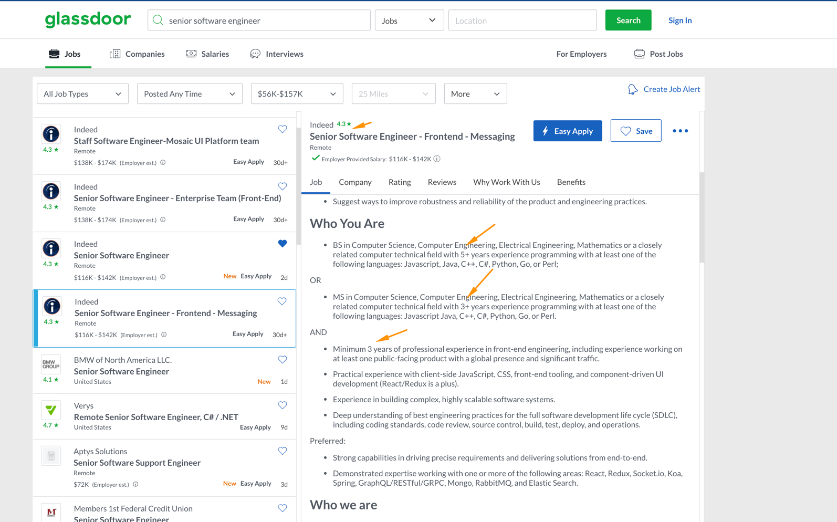This screenshot has height=522, width=837.
Task: Click the Save job button
Action: pyautogui.click(x=636, y=131)
